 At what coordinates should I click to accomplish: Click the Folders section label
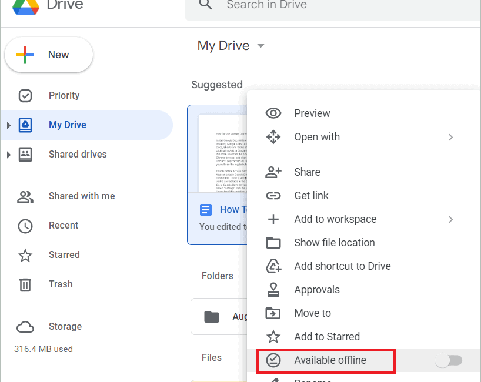(217, 276)
